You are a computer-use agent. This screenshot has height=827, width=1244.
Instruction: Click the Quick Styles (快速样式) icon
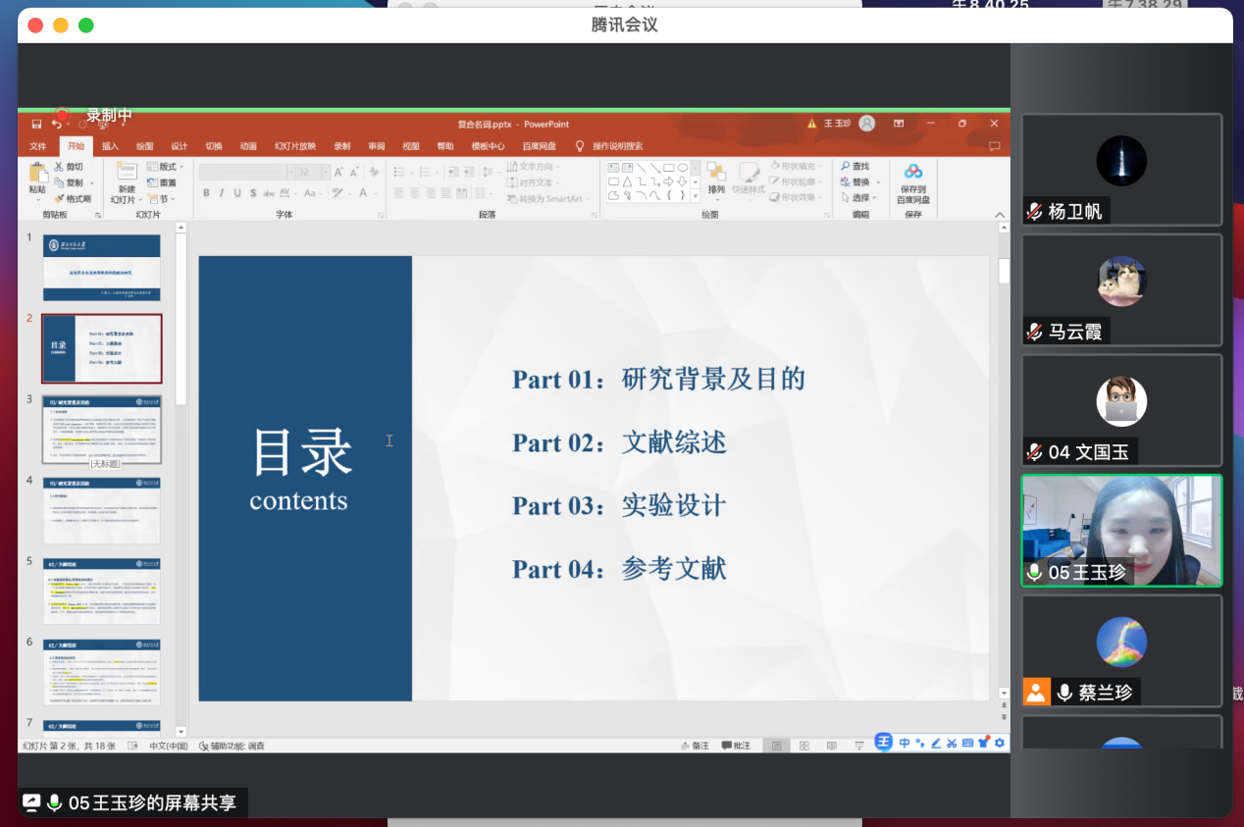(x=749, y=172)
